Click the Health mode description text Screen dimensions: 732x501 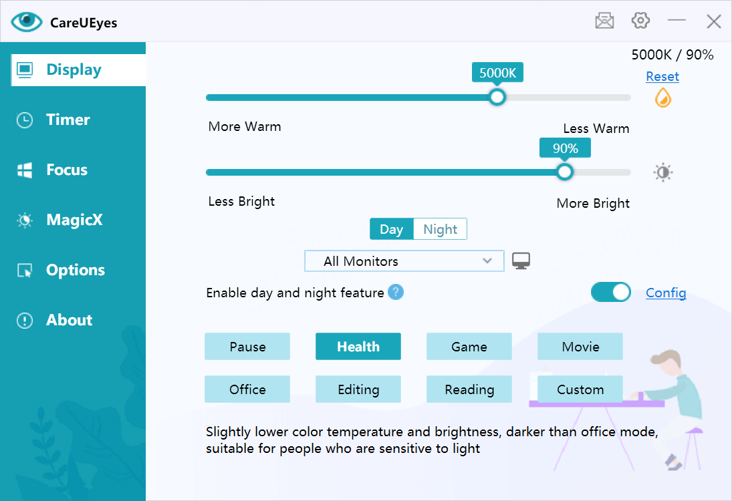click(x=432, y=440)
